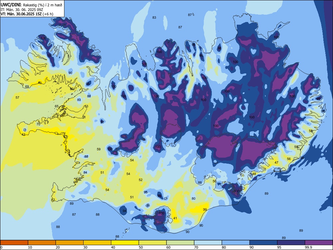Click the pale blue 70–80 legend swatch

[x=208, y=243]
